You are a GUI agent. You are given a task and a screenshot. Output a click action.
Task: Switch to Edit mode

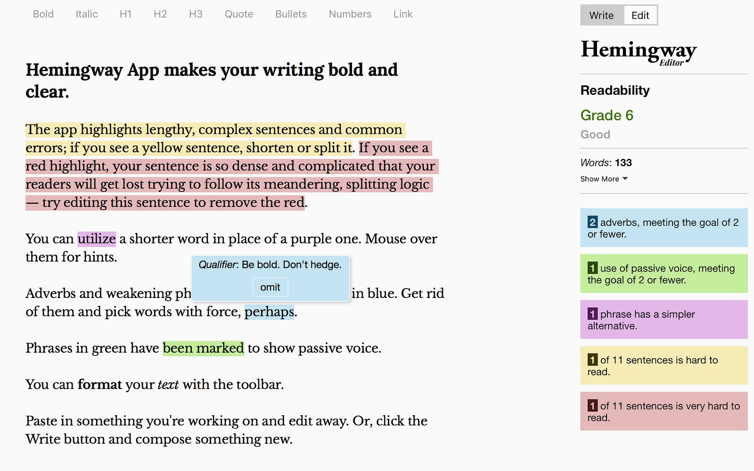point(640,15)
